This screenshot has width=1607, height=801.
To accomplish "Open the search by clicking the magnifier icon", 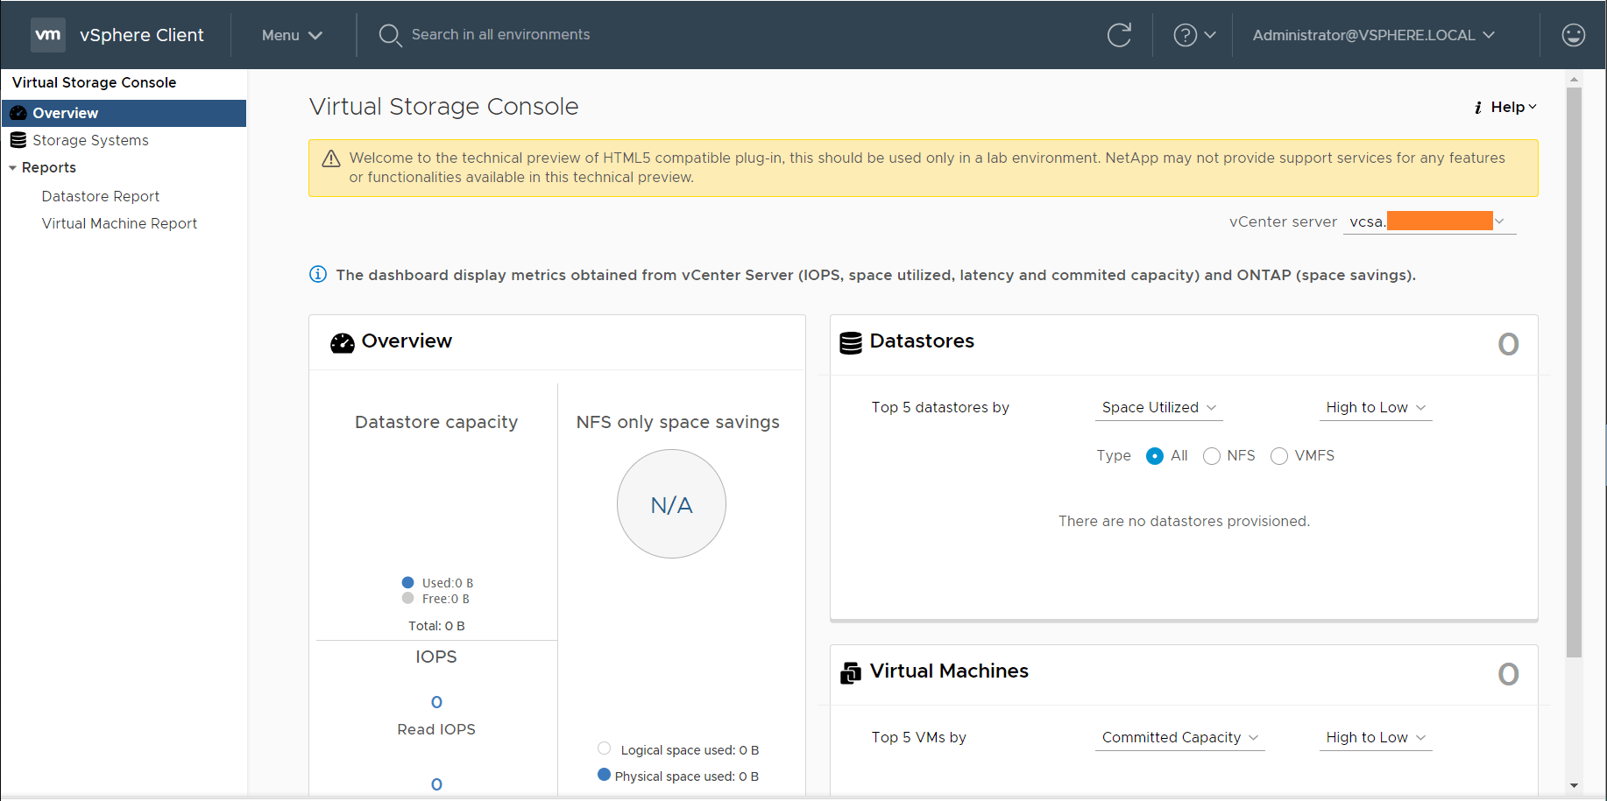I will (x=391, y=35).
